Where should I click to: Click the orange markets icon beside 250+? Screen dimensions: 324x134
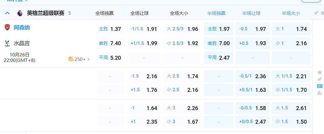[71, 59]
